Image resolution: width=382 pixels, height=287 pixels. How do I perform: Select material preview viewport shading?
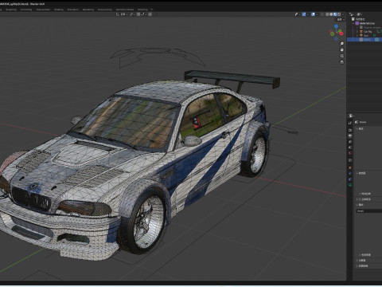coord(335,14)
